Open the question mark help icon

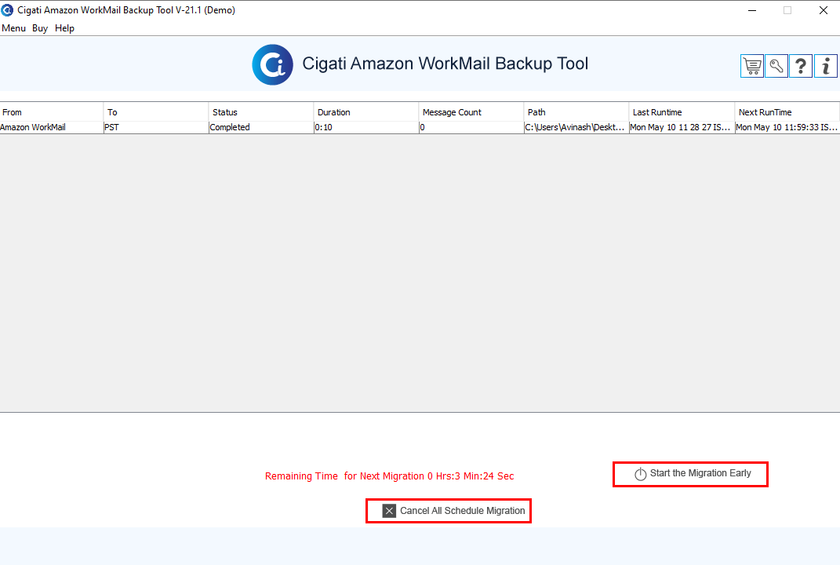[801, 66]
